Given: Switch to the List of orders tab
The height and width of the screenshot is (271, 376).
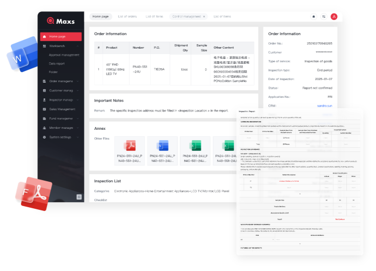Looking at the screenshot, I should 127,17.
